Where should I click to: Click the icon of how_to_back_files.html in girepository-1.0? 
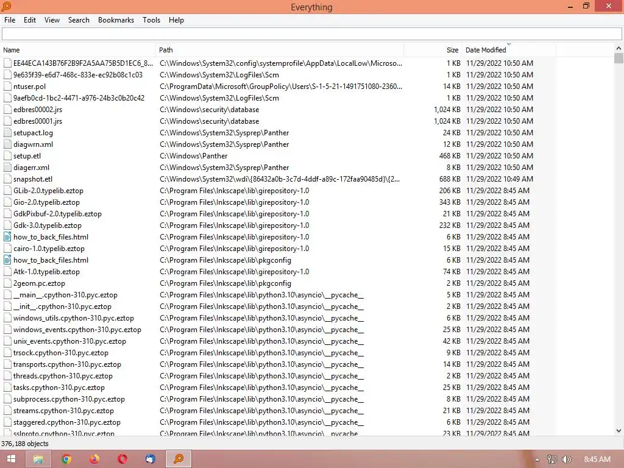pyautogui.click(x=7, y=237)
